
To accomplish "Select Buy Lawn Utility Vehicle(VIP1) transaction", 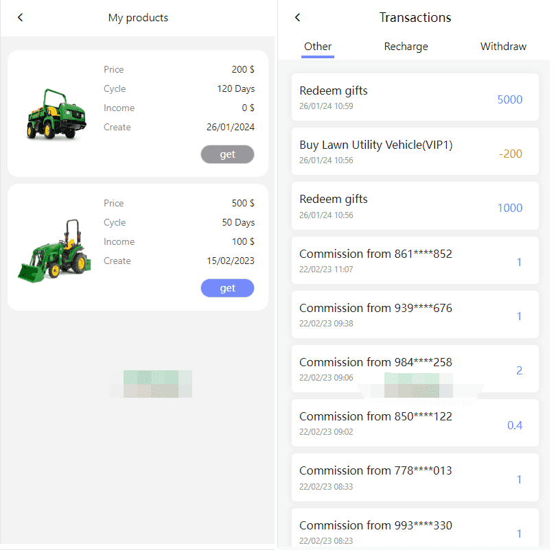I will (x=415, y=152).
